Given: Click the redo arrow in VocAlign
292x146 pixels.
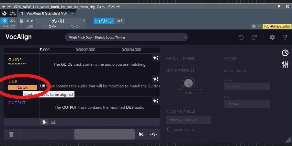Looking at the screenshot, I should [254, 38].
